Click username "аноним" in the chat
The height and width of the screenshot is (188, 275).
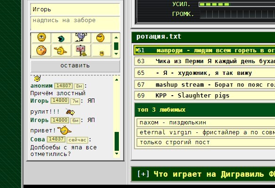[42, 86]
